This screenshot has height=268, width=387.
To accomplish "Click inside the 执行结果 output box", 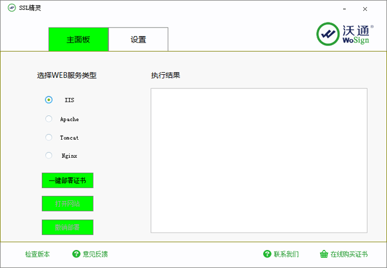I will (259, 160).
